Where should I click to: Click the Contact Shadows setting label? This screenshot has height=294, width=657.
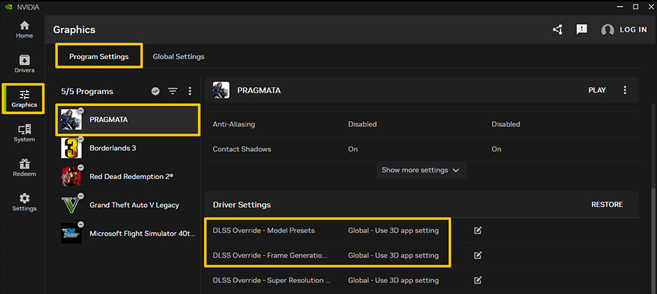click(x=242, y=149)
